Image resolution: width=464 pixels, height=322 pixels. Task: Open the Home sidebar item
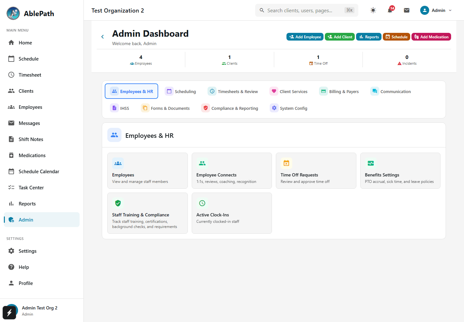click(x=42, y=43)
